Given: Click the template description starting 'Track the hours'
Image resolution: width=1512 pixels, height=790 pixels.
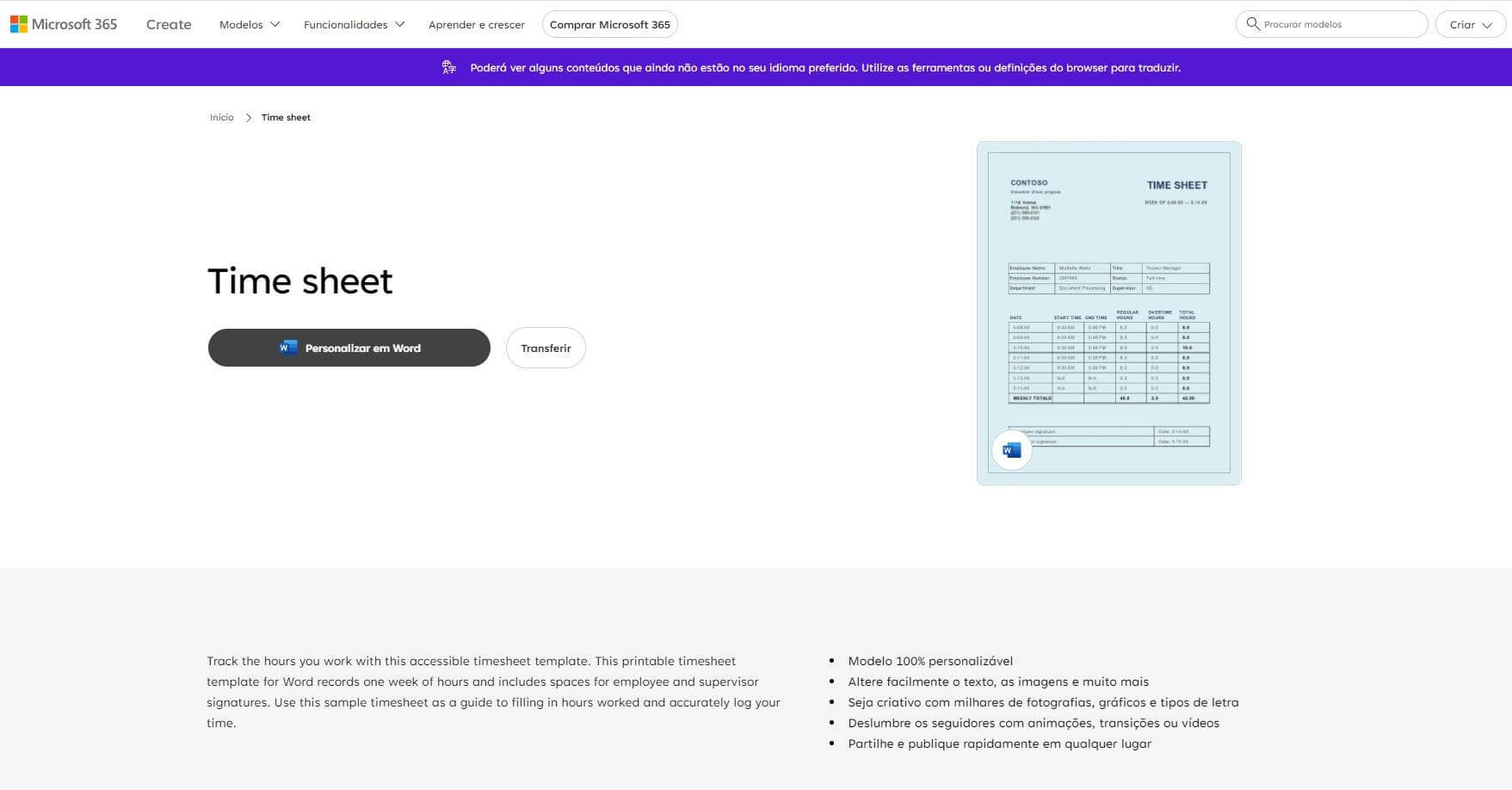Looking at the screenshot, I should [494, 692].
